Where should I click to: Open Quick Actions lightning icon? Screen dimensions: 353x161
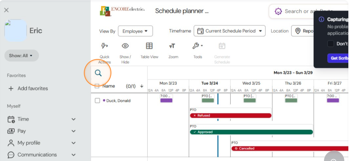click(x=104, y=46)
